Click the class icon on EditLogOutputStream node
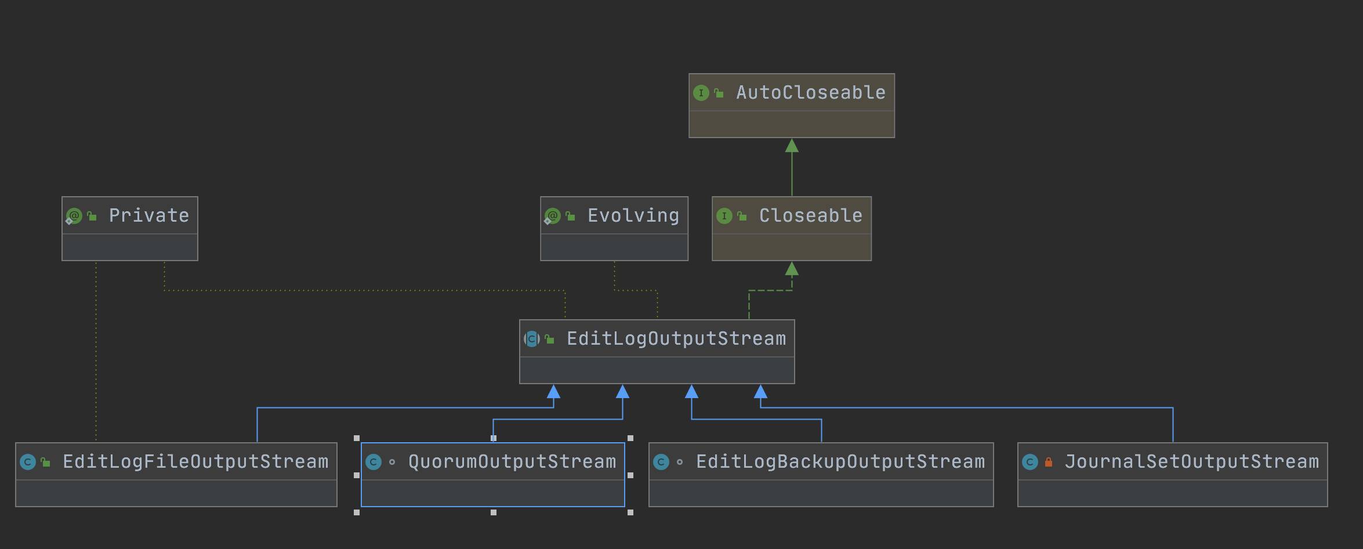Viewport: 1363px width, 549px height. (532, 338)
